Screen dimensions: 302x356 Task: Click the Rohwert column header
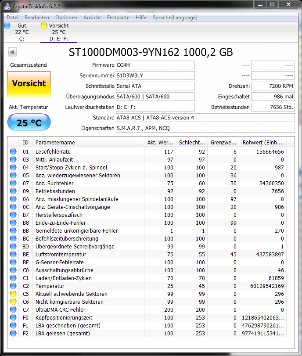pos(263,143)
